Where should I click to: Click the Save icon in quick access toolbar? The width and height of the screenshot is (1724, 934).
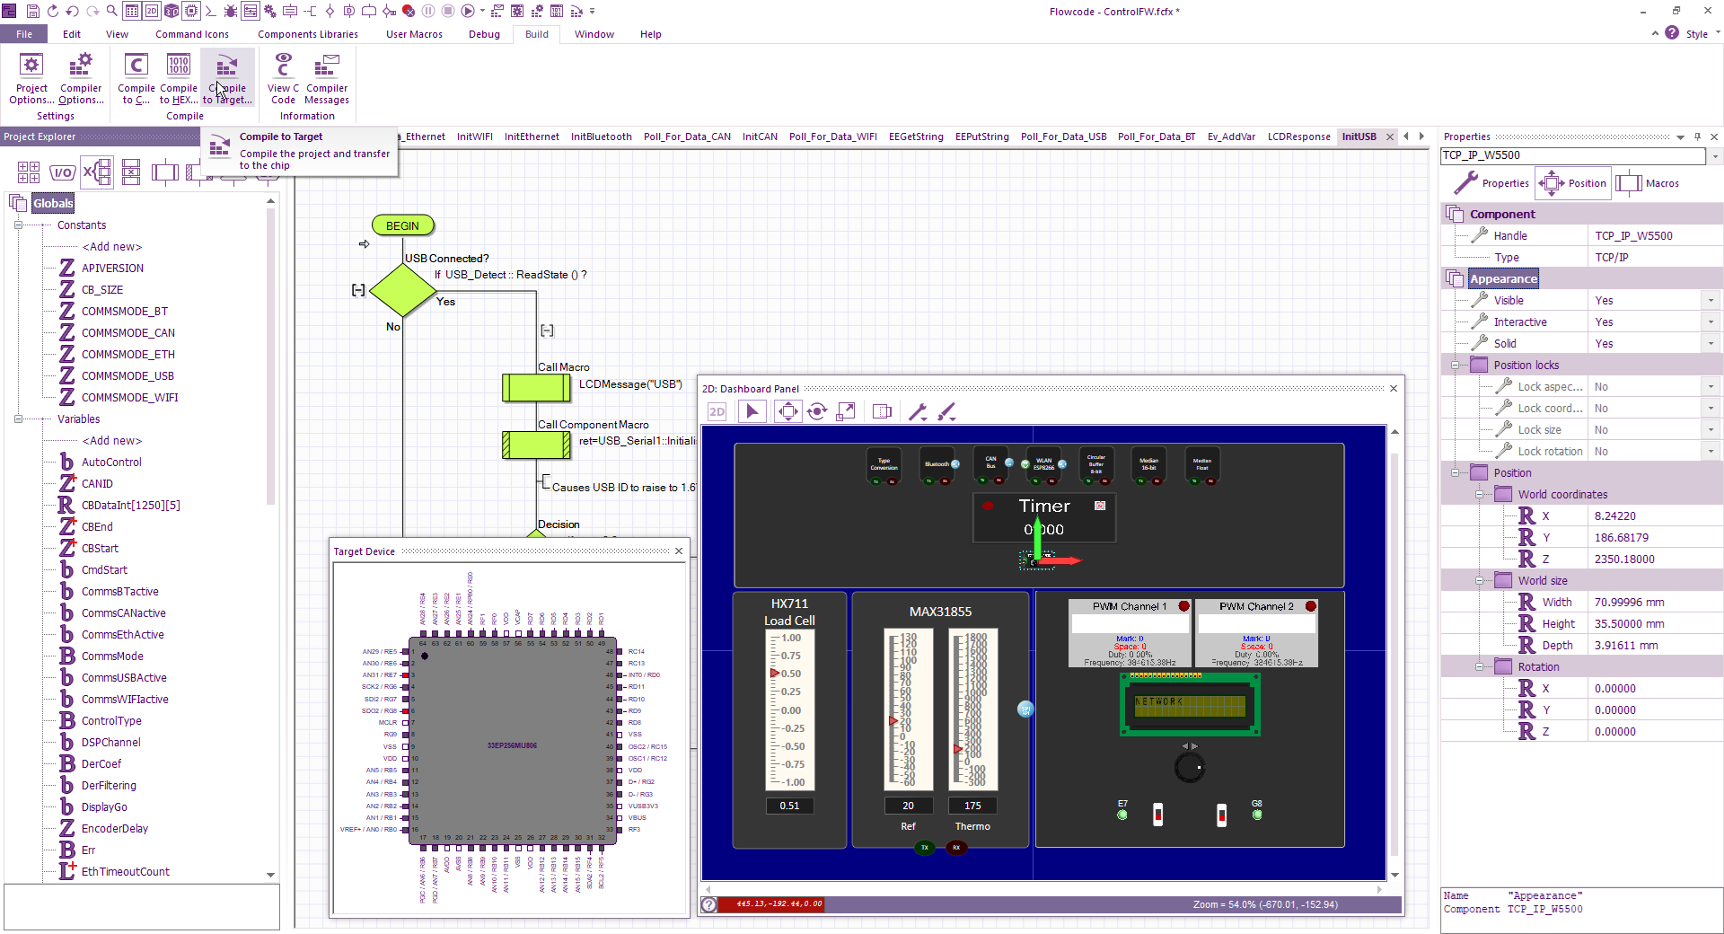(x=32, y=11)
